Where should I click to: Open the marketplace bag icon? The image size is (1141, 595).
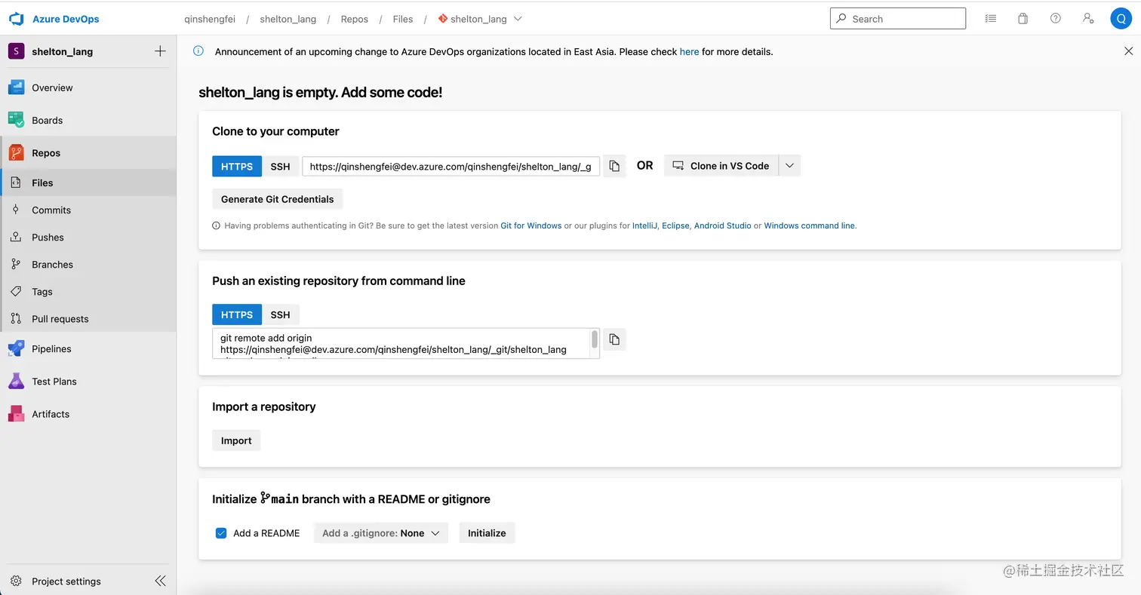point(1023,19)
